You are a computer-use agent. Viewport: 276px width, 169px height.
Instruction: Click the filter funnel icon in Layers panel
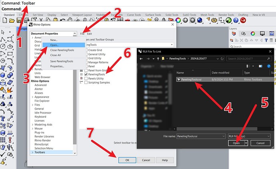point(266,41)
